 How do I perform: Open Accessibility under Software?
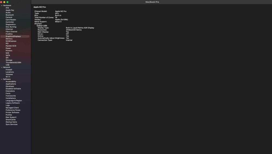pyautogui.click(x=11, y=82)
